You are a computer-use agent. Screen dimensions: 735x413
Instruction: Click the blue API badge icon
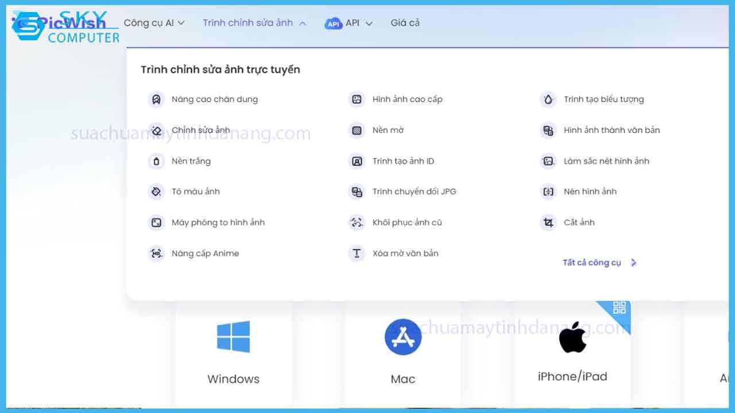tap(333, 24)
